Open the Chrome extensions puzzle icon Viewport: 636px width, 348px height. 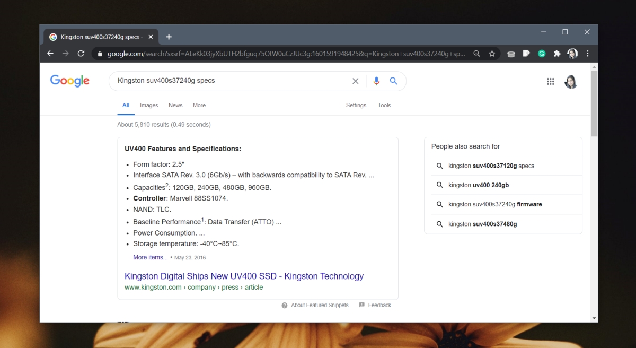pos(557,54)
